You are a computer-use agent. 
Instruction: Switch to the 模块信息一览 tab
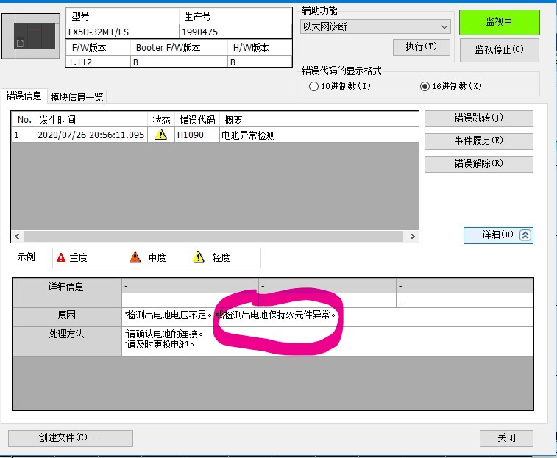click(77, 97)
